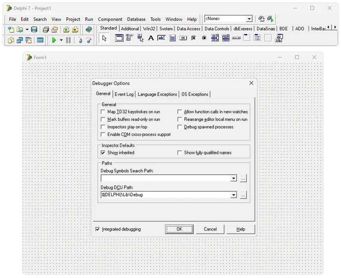
Task: Browse for Debug Symbols Search Path
Action: coord(243,179)
